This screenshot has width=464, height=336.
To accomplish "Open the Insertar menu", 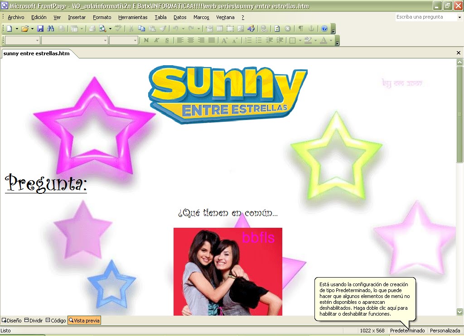I will [77, 18].
